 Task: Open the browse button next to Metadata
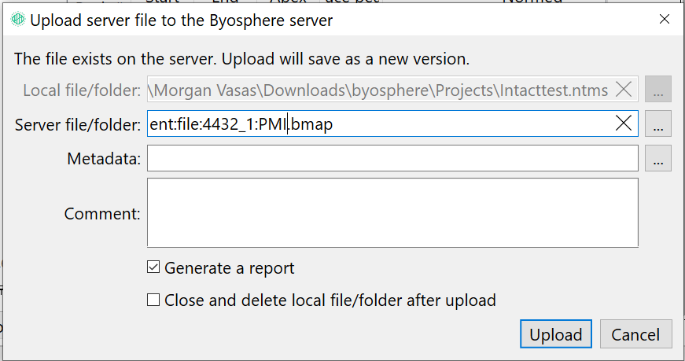[x=658, y=158]
